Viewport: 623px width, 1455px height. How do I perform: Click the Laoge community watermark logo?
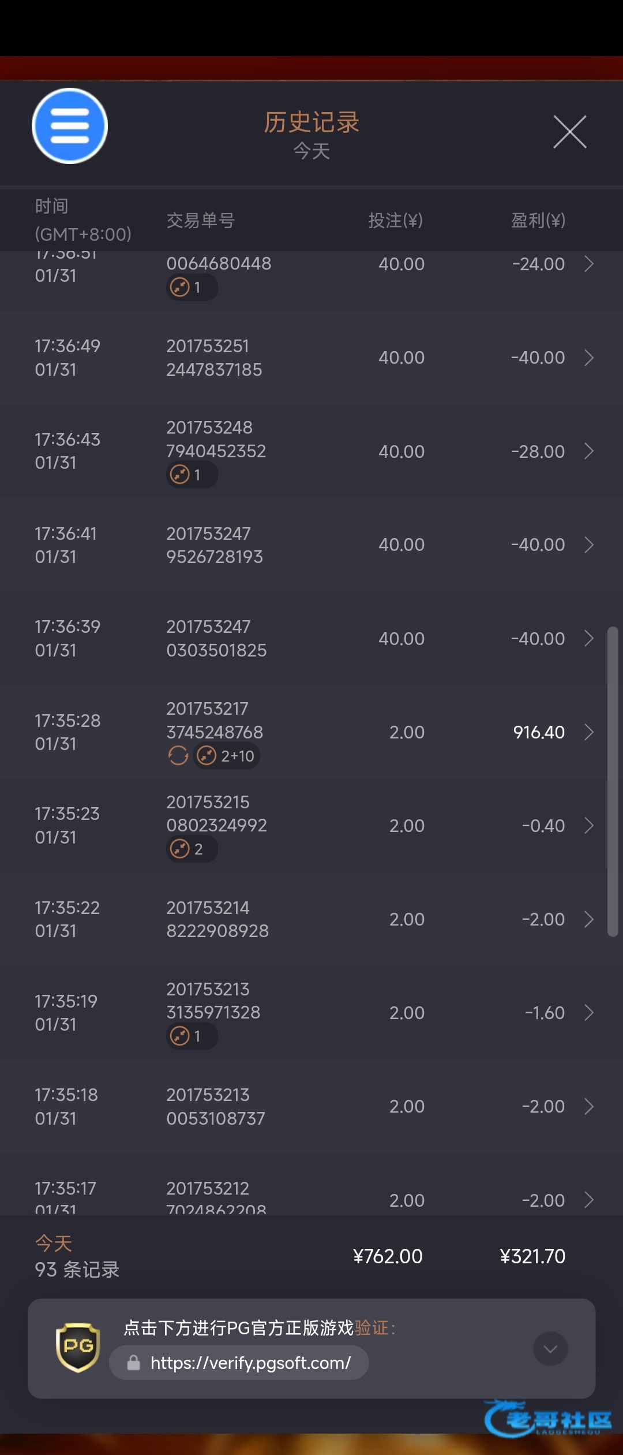548,1419
